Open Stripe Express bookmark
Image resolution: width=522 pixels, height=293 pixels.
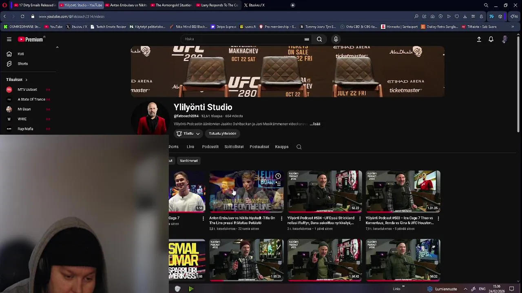tap(223, 27)
